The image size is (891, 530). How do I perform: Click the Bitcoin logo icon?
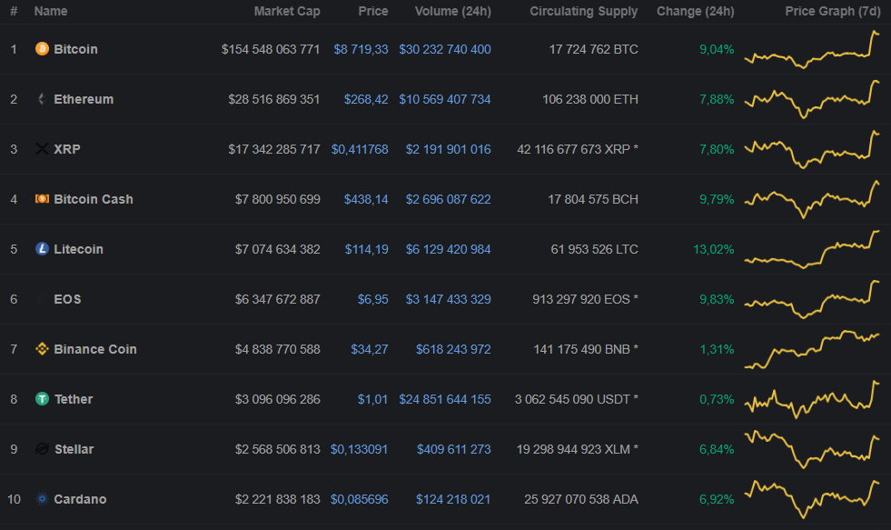(42, 49)
